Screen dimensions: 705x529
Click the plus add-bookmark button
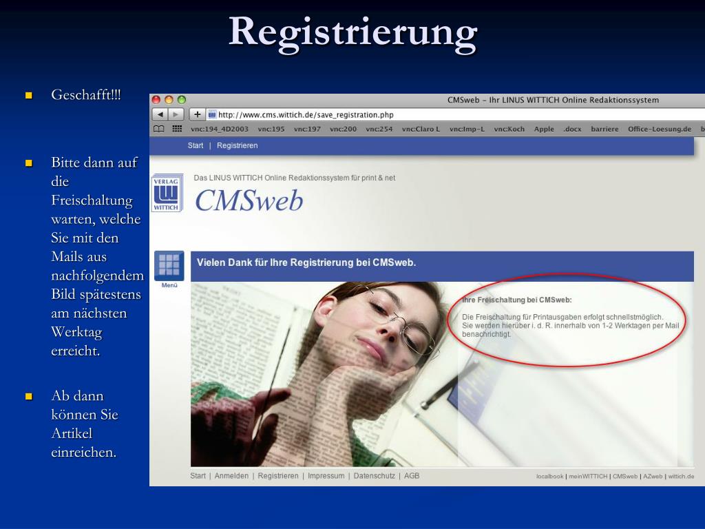tap(197, 114)
